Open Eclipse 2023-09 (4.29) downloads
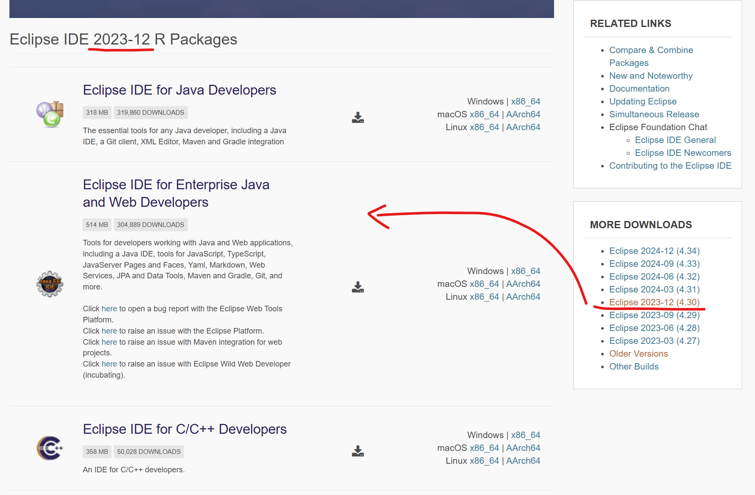 [654, 315]
